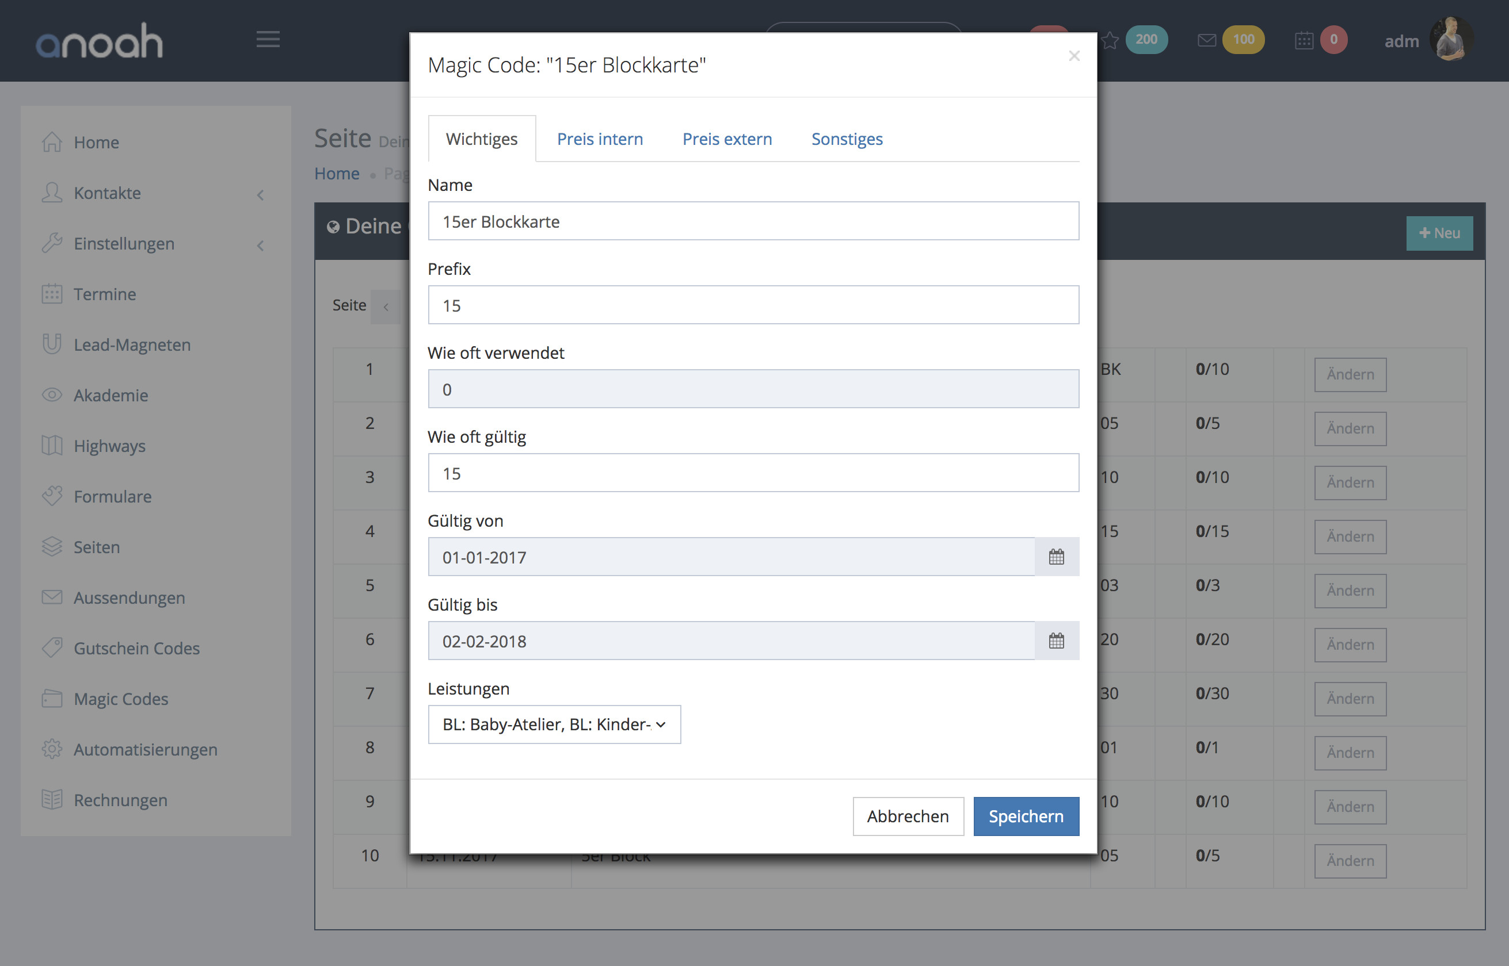
Task: Close the Magic Code dialog
Action: 1073,56
